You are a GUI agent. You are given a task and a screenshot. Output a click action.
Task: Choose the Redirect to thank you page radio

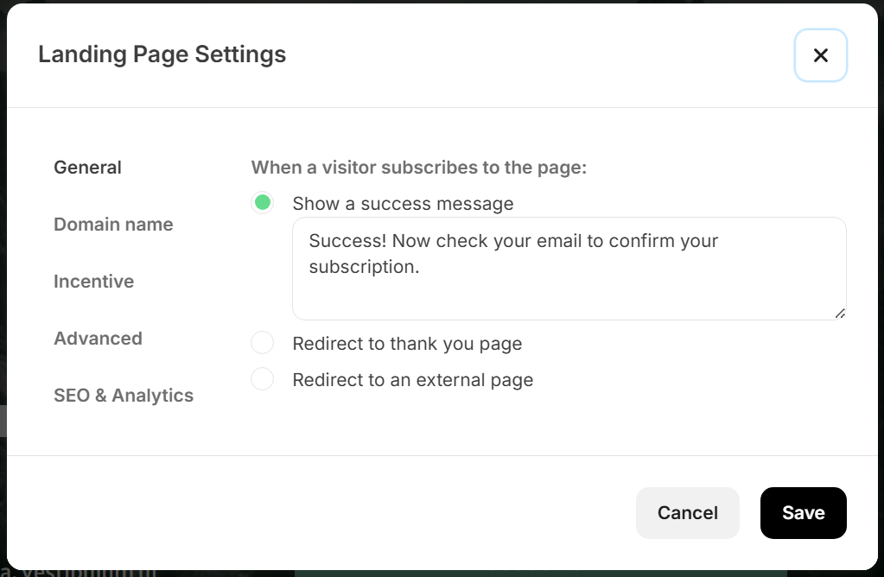[x=263, y=344]
